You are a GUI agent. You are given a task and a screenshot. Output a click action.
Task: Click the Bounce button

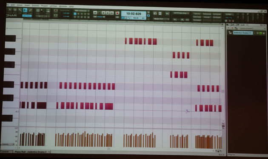click(207, 17)
